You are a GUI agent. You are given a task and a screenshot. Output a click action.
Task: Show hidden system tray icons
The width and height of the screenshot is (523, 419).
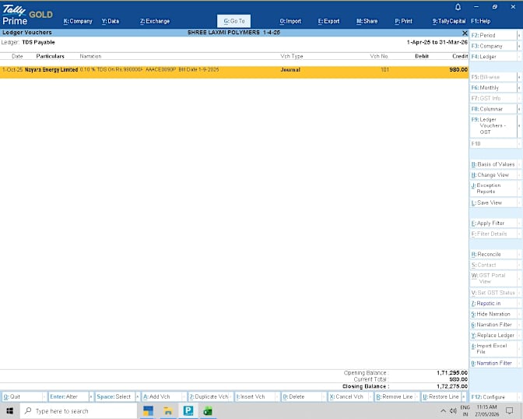443,411
